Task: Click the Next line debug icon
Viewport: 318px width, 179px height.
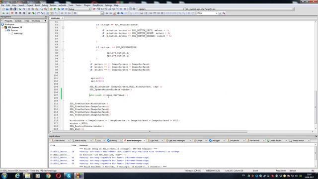Action: (x=102, y=9)
